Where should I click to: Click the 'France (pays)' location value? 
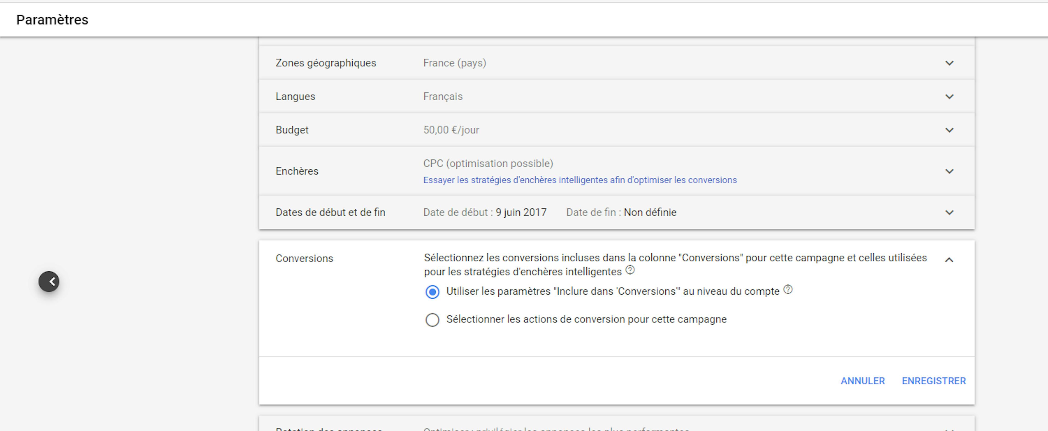pos(454,63)
